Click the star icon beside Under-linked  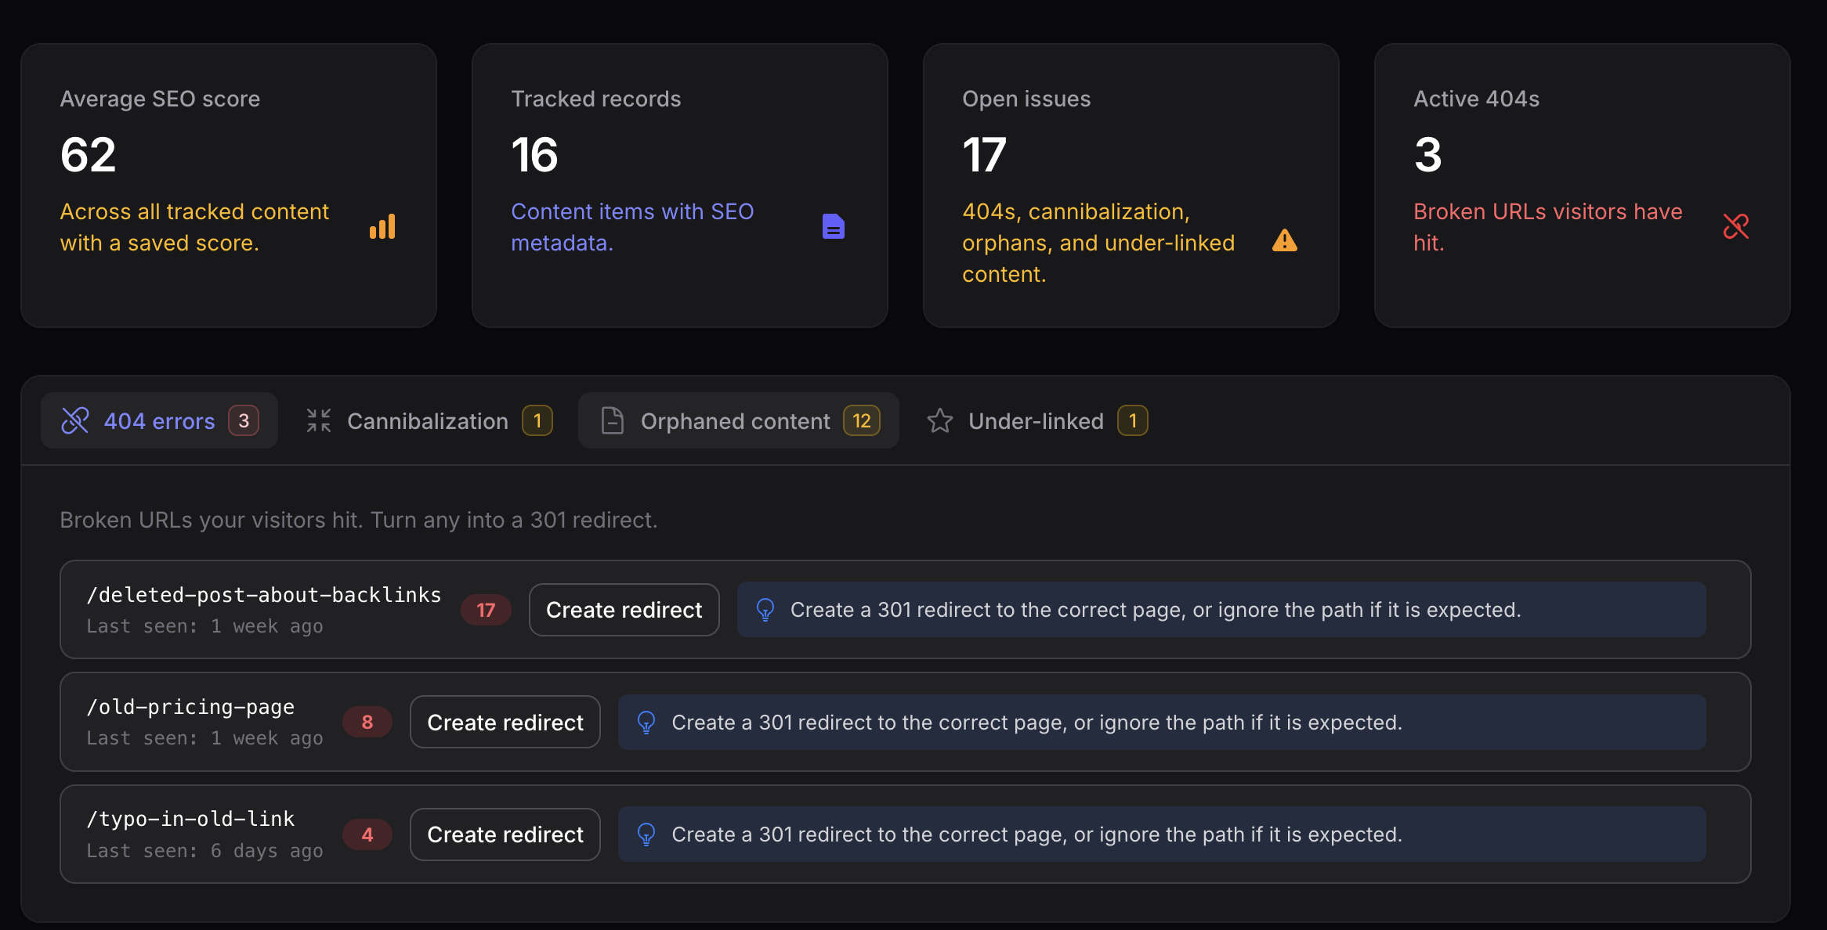tap(940, 421)
